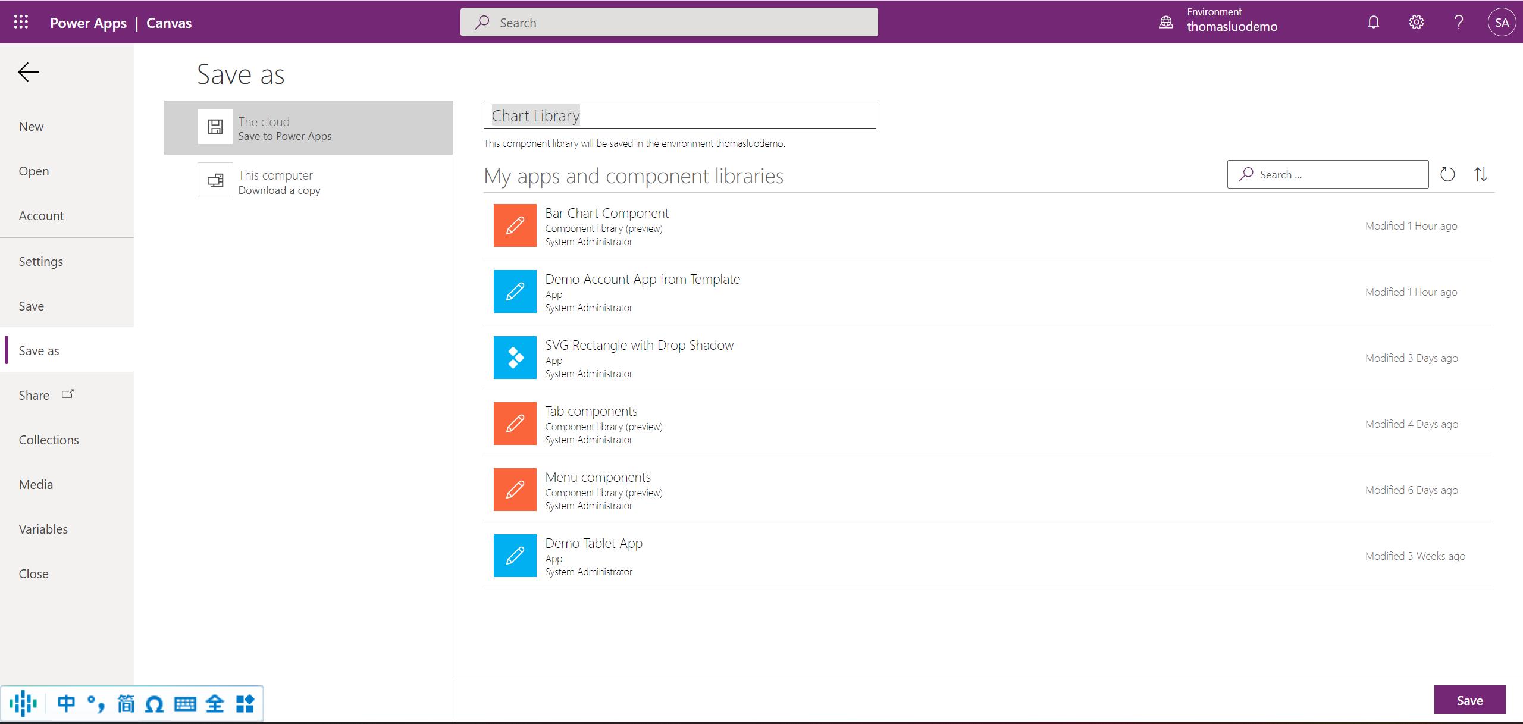
Task: Click the Chart Library name input field
Action: 680,115
